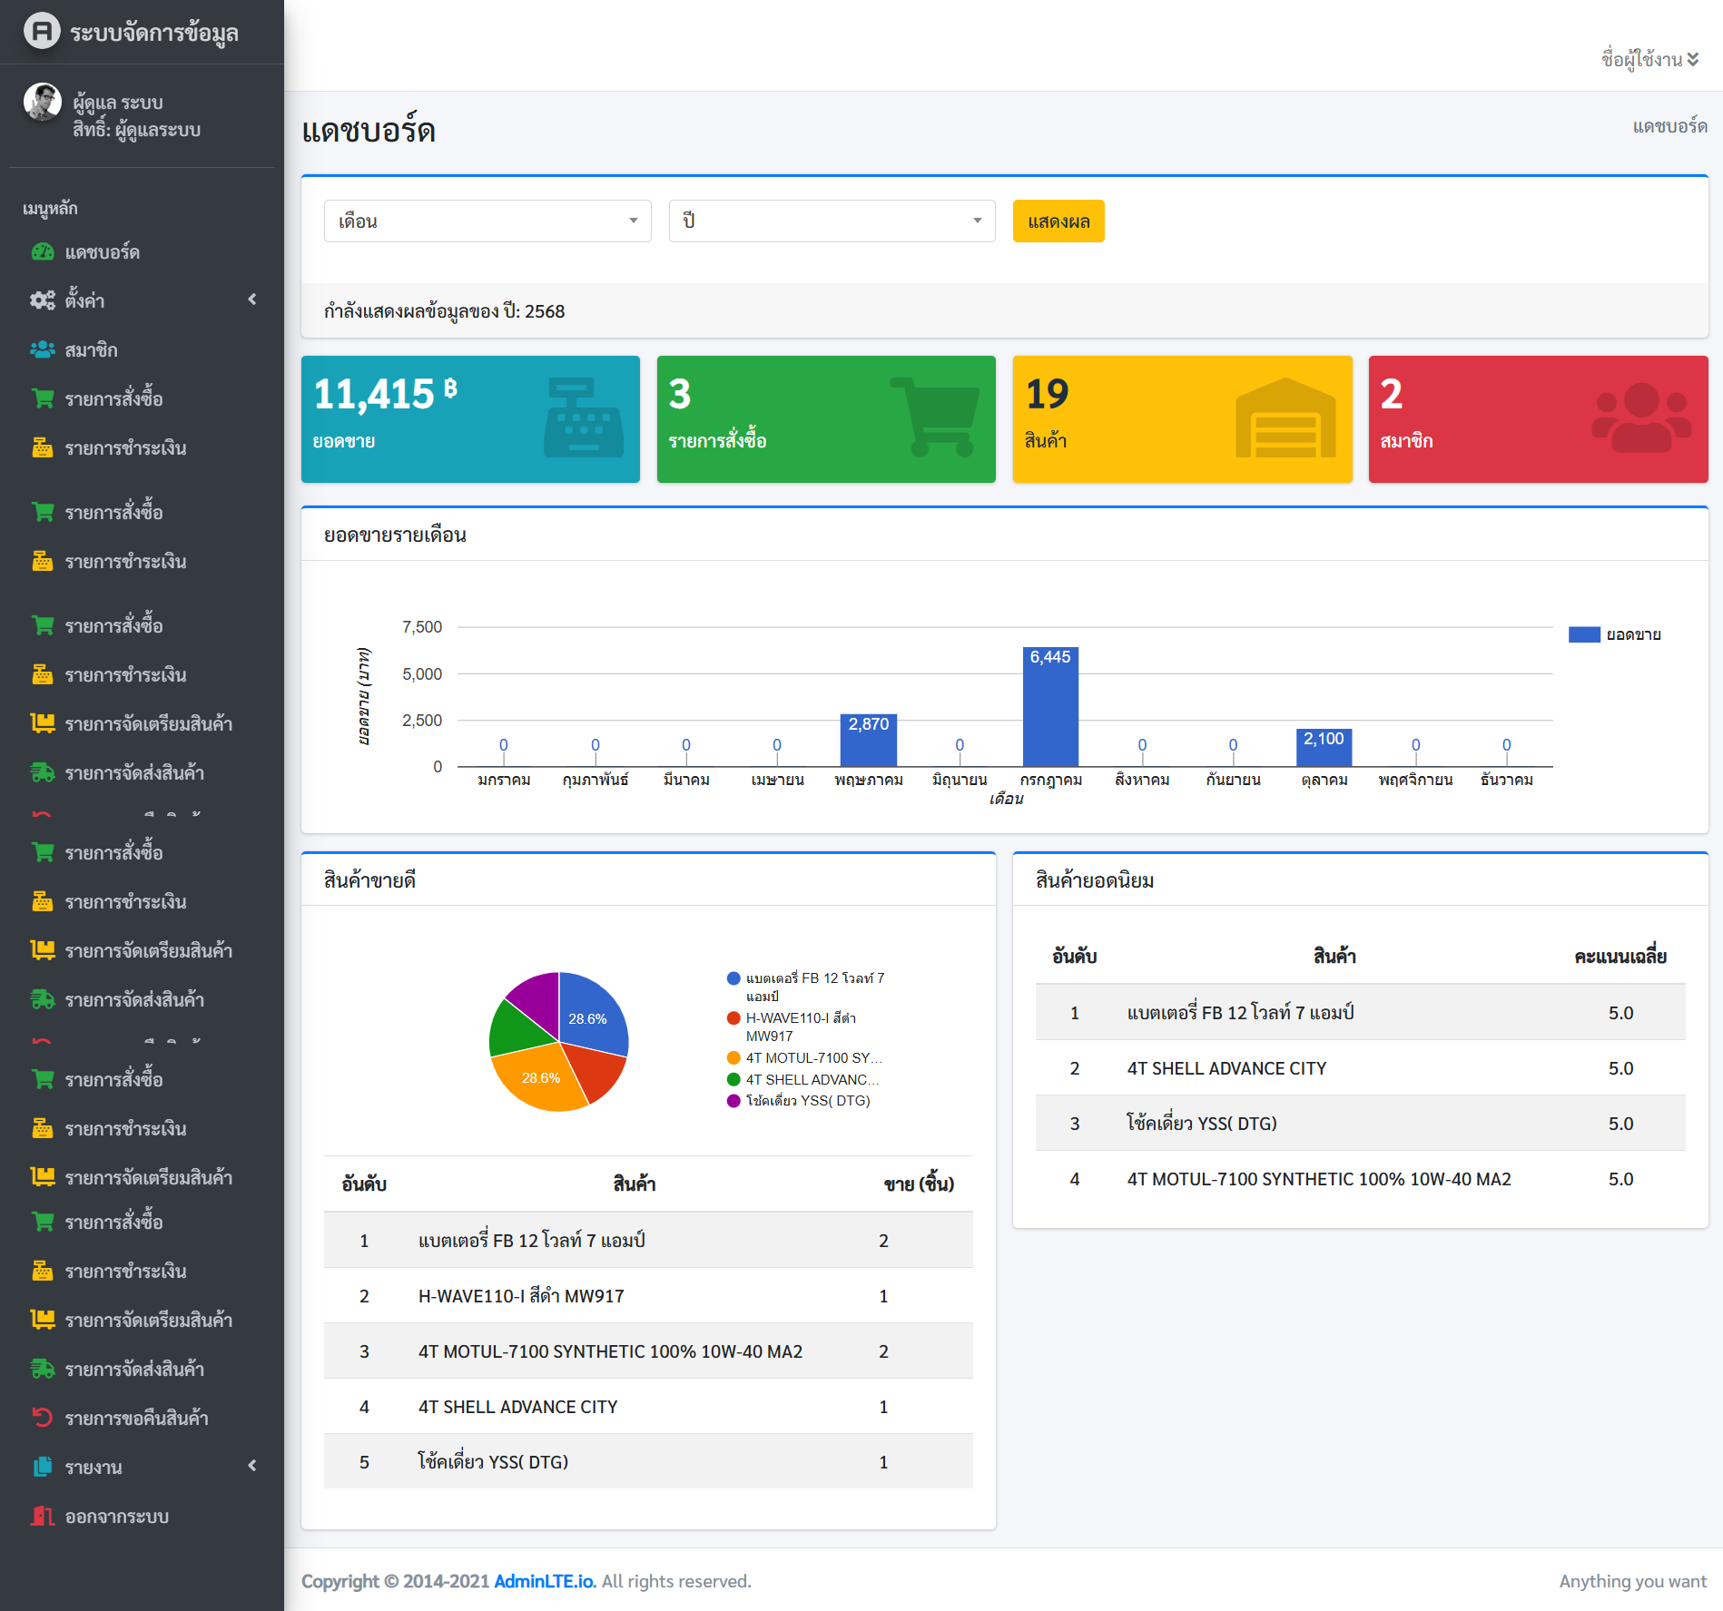Open the รายการขอคืนสินค้า menu item

tap(136, 1418)
